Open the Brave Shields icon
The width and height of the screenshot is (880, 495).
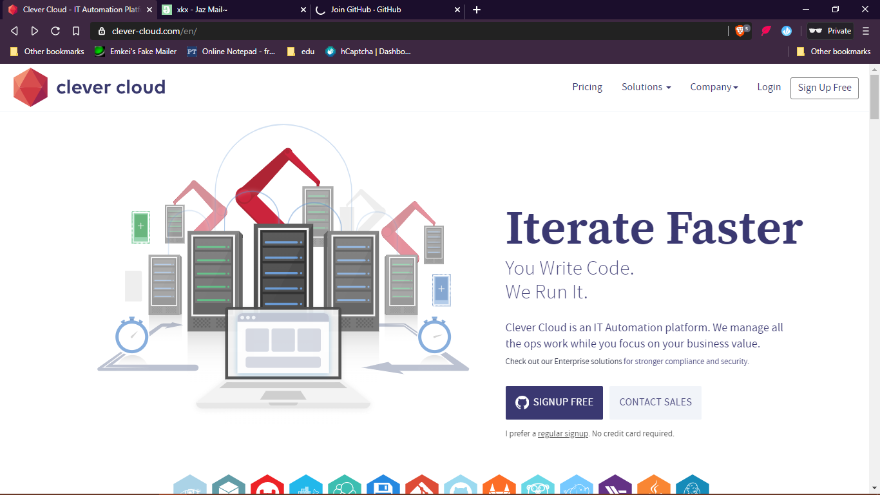740,31
